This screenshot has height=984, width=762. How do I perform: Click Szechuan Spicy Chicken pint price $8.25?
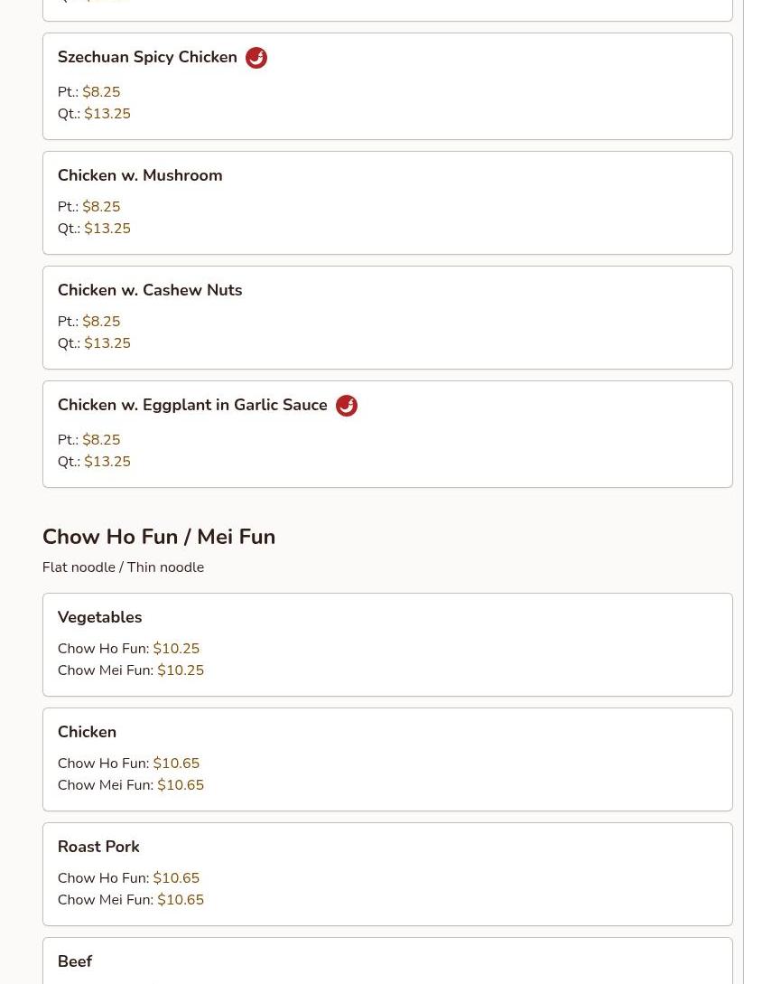101,92
